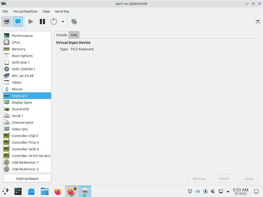Select Serial 1 entry
Viewport: 263px width, 197px height.
[27, 116]
